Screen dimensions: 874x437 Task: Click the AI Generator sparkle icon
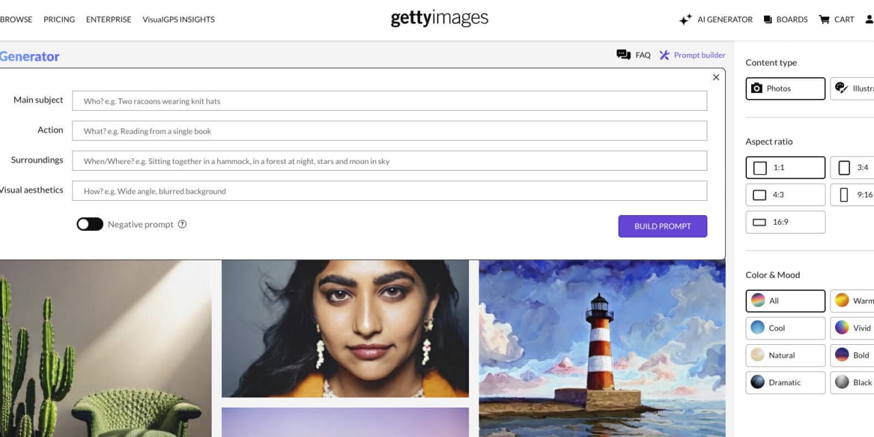click(x=686, y=20)
